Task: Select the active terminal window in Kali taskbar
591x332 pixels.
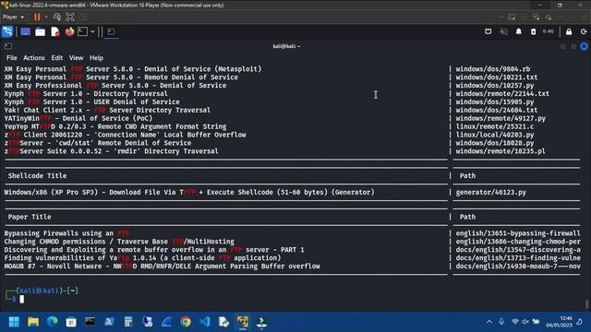Action: [111, 31]
